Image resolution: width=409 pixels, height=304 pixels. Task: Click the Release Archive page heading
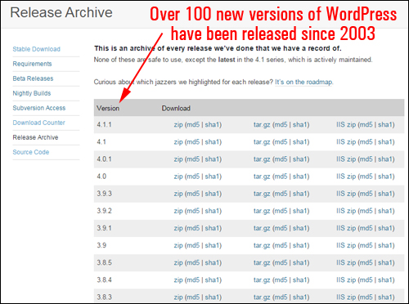coord(61,12)
